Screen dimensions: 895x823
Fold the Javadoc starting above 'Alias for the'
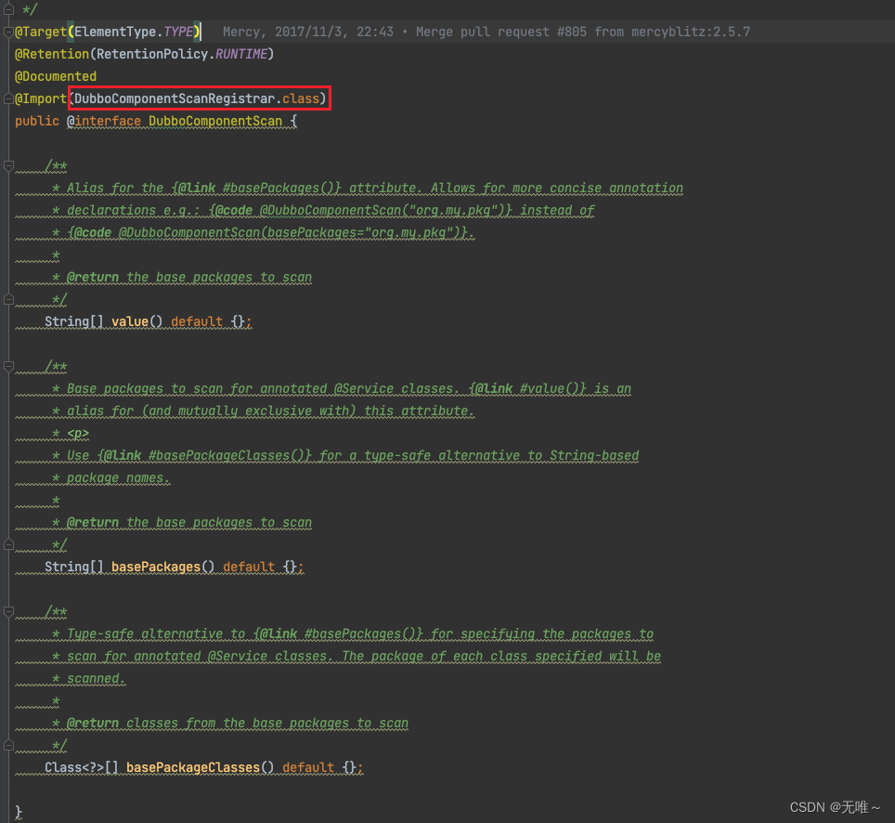point(8,166)
